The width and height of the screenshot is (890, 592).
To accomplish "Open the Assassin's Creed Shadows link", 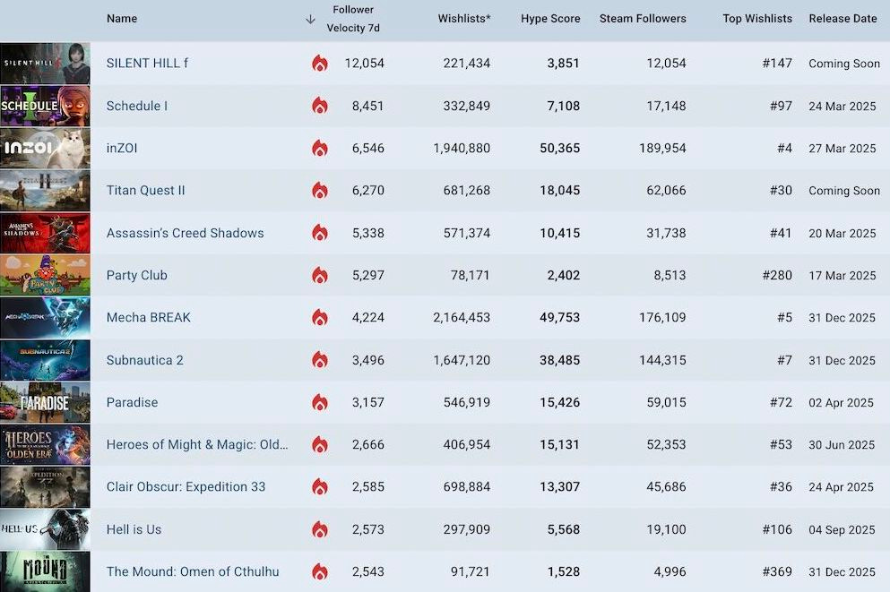I will tap(185, 233).
